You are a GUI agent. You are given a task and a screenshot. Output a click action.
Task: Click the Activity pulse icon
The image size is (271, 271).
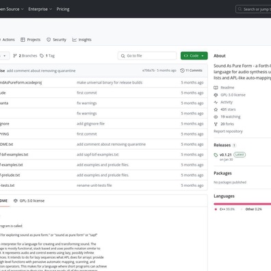click(x=216, y=102)
